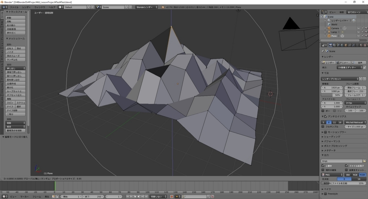The height and width of the screenshot is (199, 368).
Task: Open the render layers properties tab icon
Action: pos(334,45)
